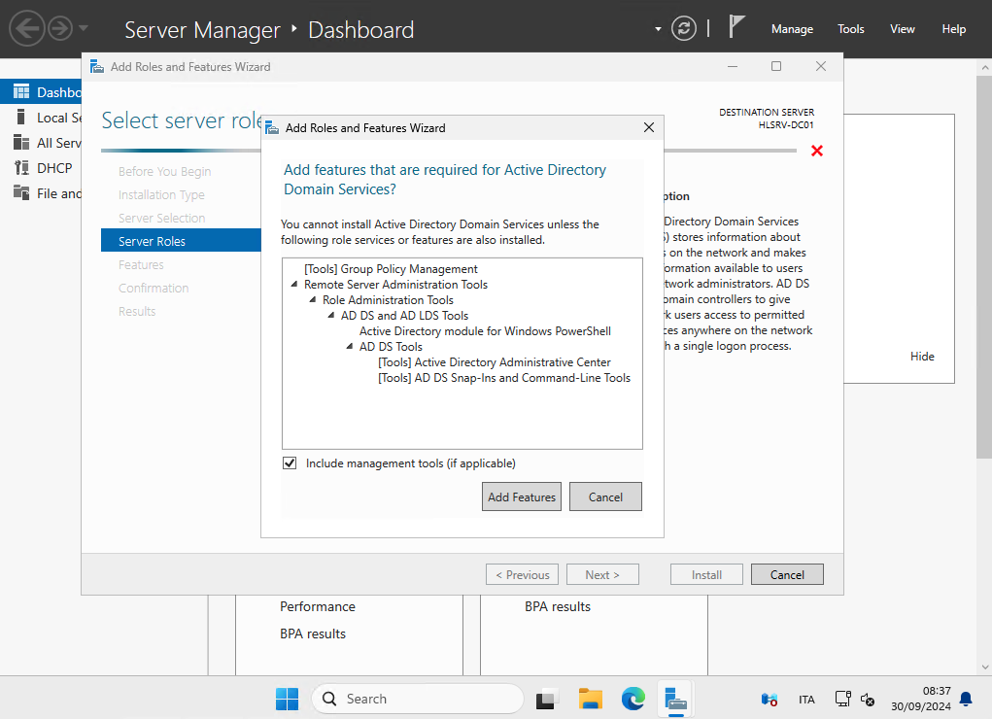Click the Windows Start button
The image size is (992, 719).
287,699
